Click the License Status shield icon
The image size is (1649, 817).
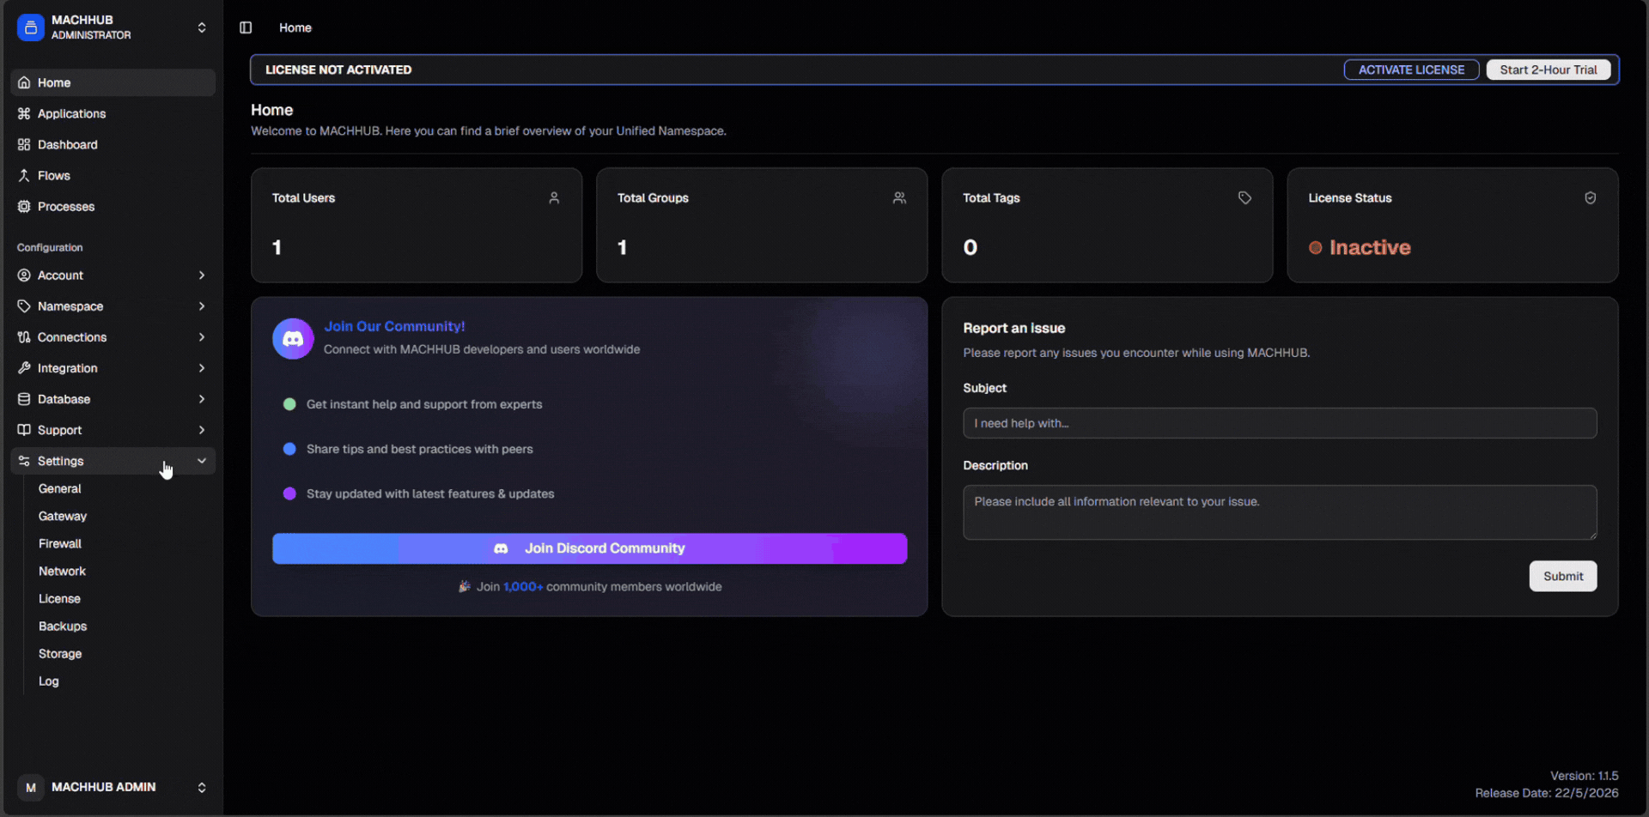(1590, 197)
